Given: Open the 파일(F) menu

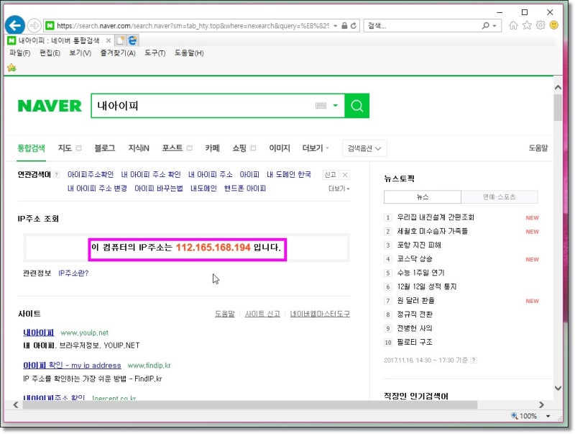Looking at the screenshot, I should (20, 53).
